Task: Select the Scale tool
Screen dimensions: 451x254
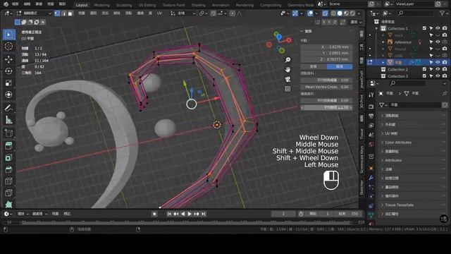Action: pos(8,83)
